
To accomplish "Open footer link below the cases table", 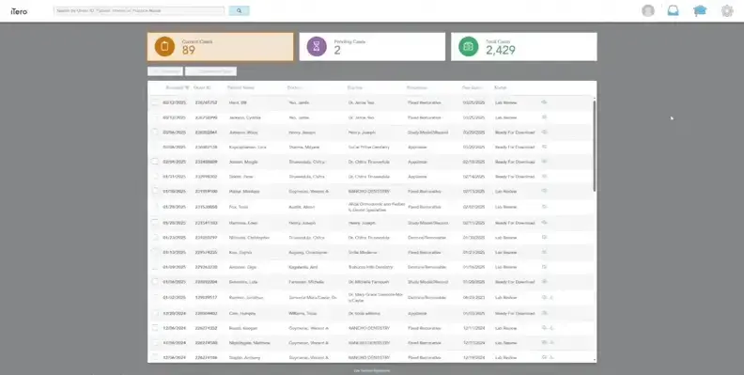I will pos(372,370).
